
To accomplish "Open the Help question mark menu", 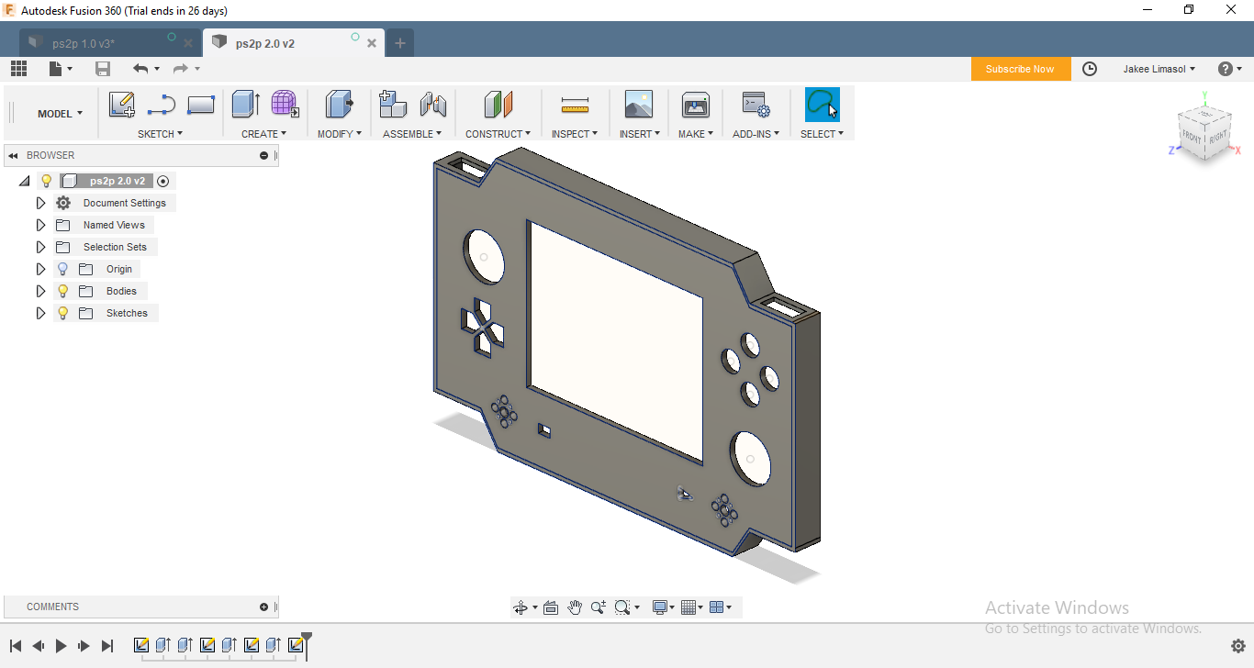I will 1229,69.
